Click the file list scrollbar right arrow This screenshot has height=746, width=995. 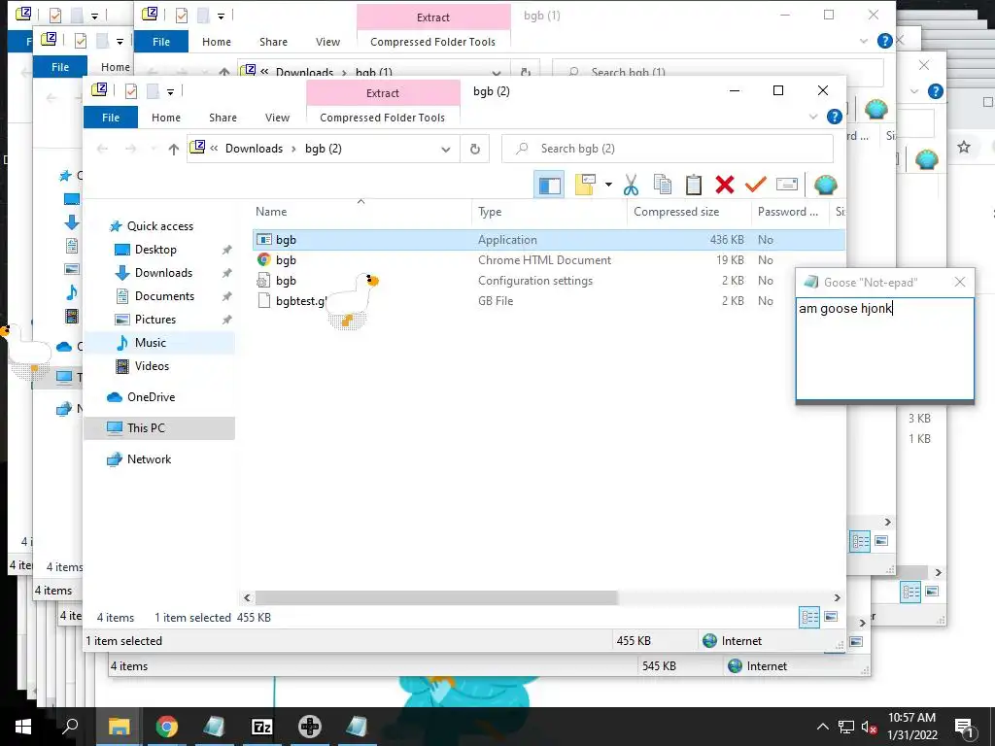(837, 597)
